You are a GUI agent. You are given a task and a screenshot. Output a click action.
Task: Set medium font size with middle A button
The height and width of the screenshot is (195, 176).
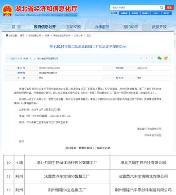pos(147,58)
